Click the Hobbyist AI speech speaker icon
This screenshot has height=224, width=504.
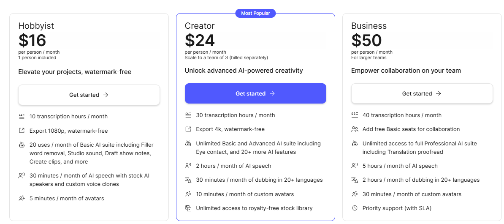(22, 175)
